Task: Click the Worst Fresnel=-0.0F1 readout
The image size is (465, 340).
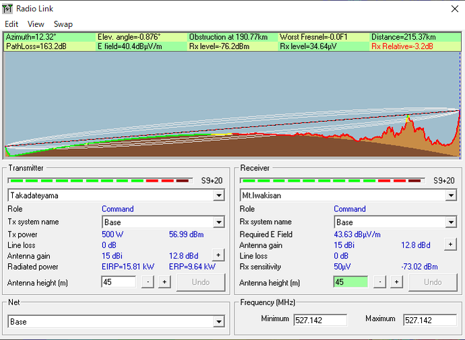Action: pos(313,37)
